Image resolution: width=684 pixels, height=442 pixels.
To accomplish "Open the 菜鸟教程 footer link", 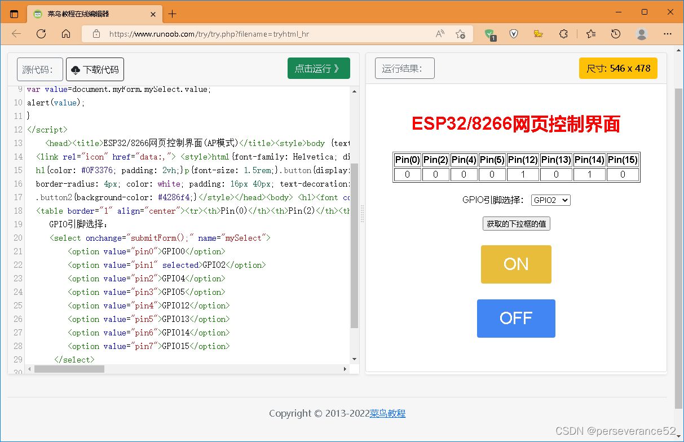I will (387, 413).
